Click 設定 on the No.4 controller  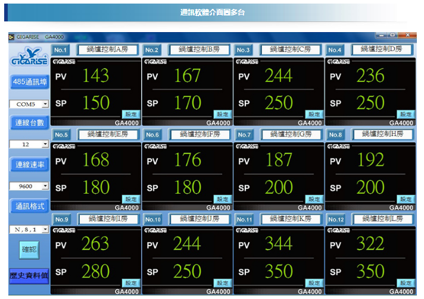coord(406,114)
